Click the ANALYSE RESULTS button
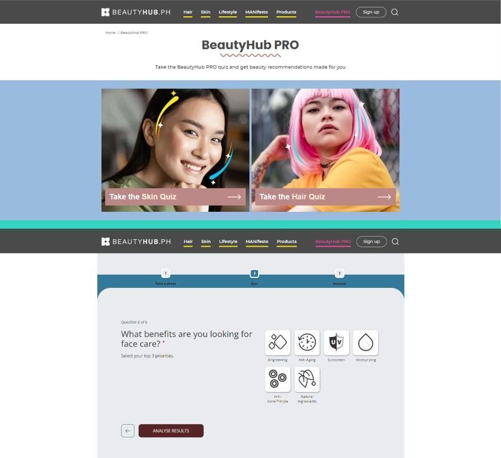Image resolution: width=501 pixels, height=458 pixels. pyautogui.click(x=171, y=430)
